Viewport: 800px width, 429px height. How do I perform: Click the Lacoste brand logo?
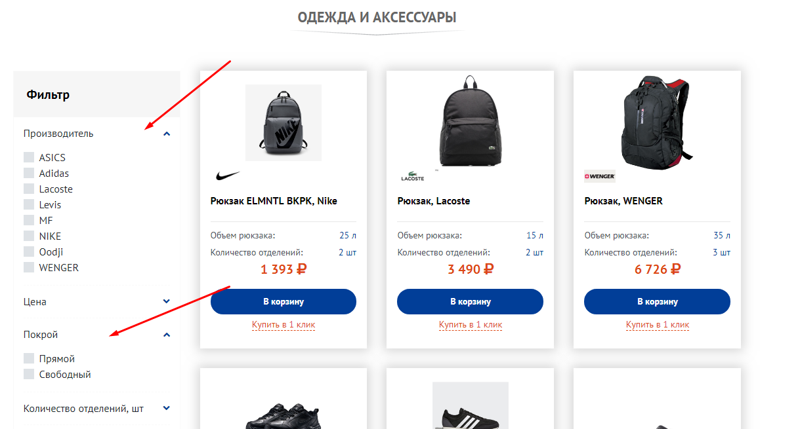[x=413, y=176]
